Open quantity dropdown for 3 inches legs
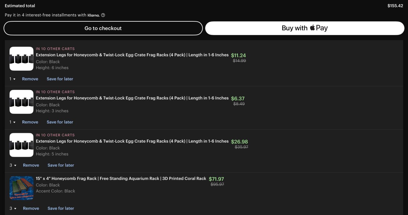This screenshot has width=408, height=215. tap(12, 122)
